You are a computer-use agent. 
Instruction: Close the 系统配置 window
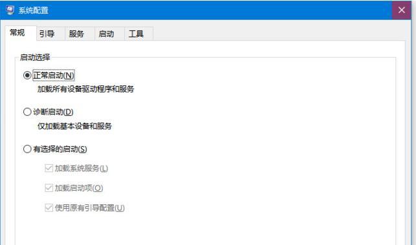[x=401, y=10]
